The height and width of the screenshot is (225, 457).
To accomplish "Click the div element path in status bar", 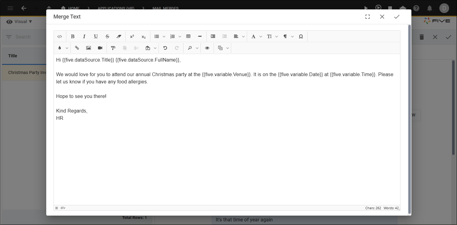I will pos(63,208).
